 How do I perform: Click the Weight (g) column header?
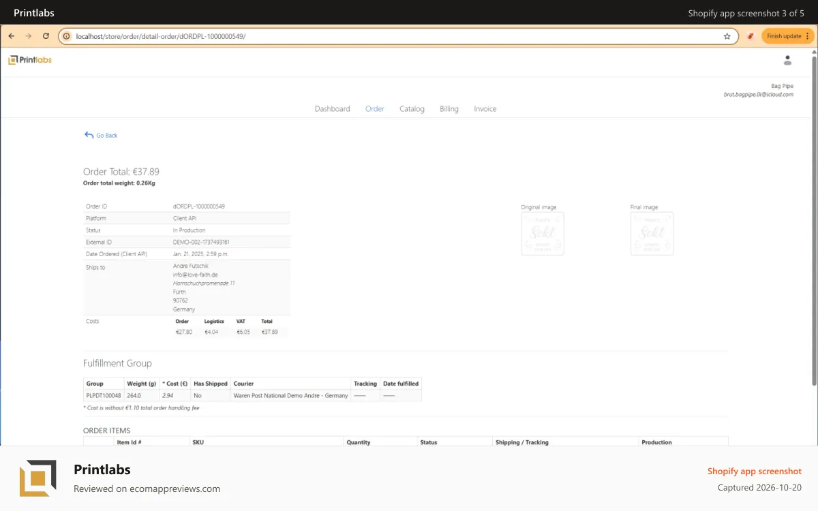(142, 384)
